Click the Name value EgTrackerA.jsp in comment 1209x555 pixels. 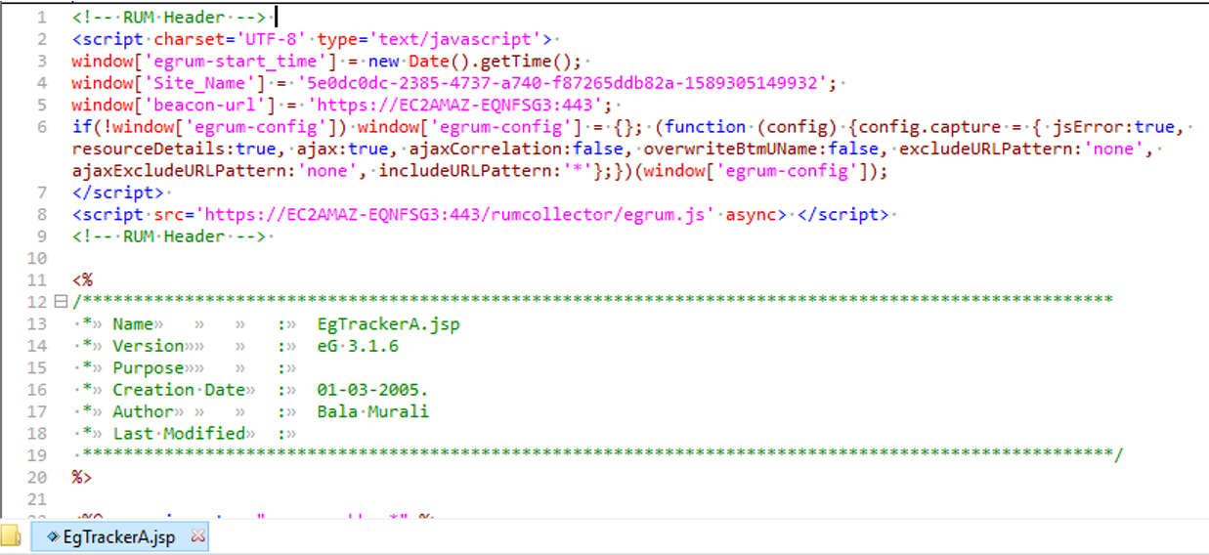388,324
